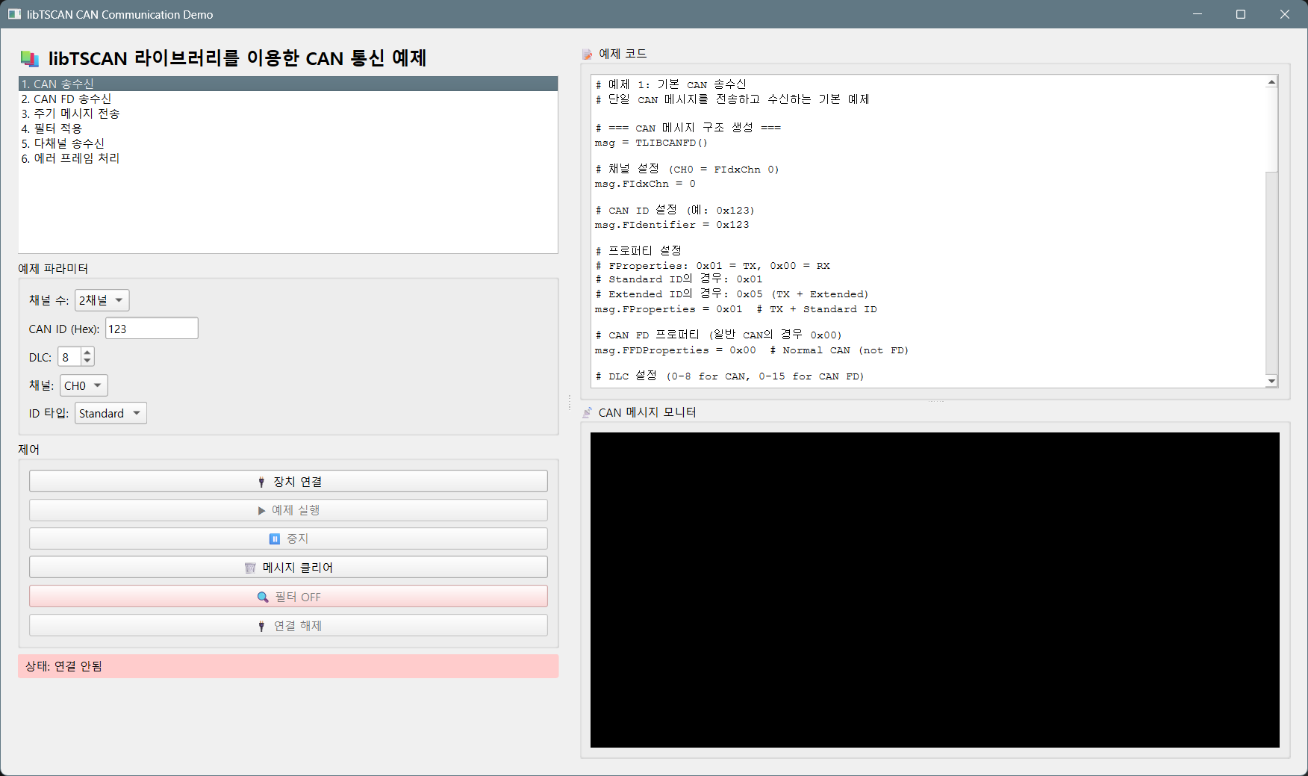The image size is (1308, 776).
Task: Select example 5. 다채널 송수신
Action: pos(288,143)
